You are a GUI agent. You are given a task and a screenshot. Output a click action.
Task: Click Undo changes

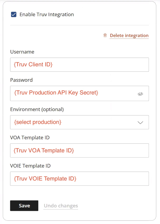click(x=60, y=206)
